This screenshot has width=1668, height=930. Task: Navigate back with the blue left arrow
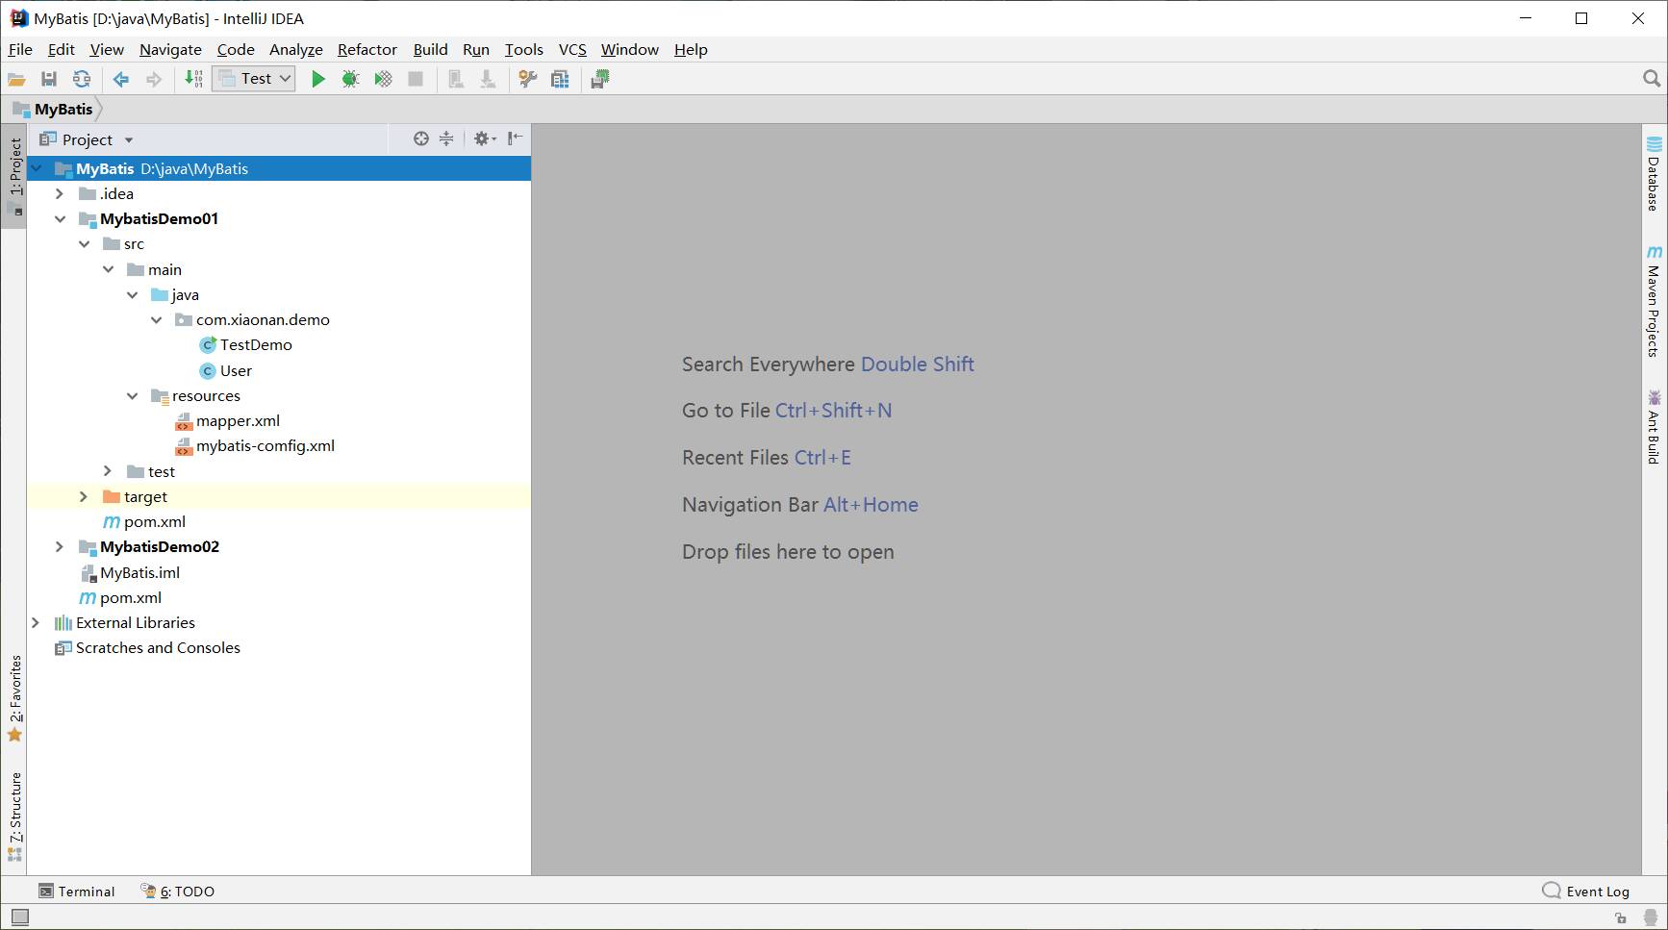click(121, 79)
